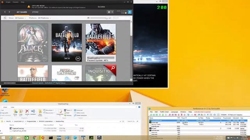This screenshot has width=250, height=140.
Task: Open the Windows Start button
Action: coord(3,138)
